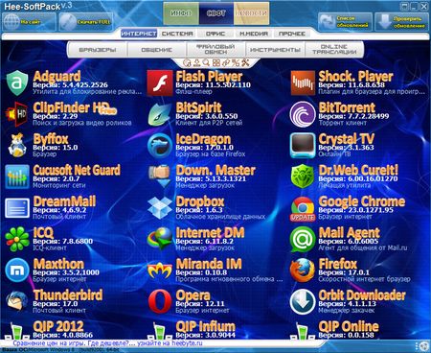Click the ICQ flower icon
This screenshot has height=353, width=431.
point(17,239)
